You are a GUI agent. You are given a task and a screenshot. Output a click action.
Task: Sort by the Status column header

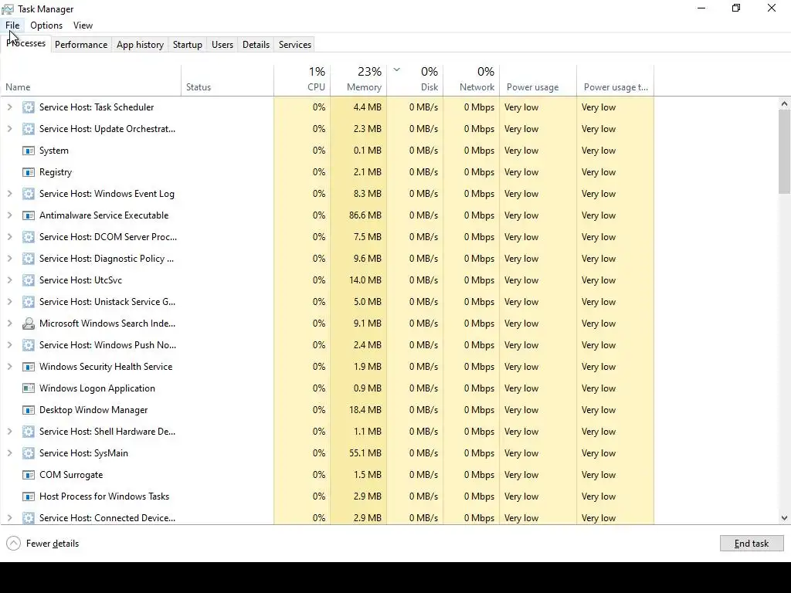tap(228, 80)
